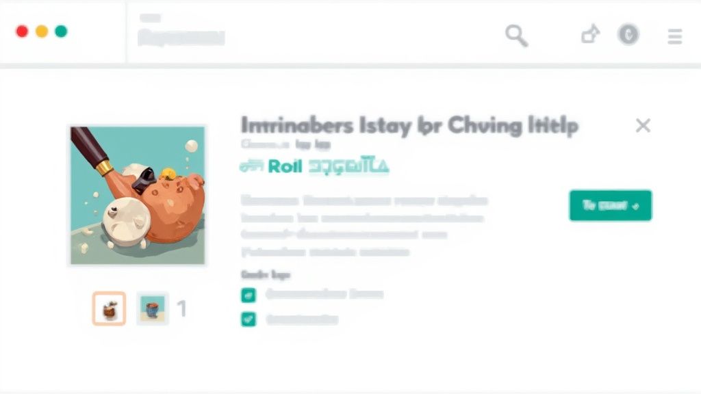Image resolution: width=701 pixels, height=394 pixels.
Task: Close the product dialog with X
Action: coord(643,126)
